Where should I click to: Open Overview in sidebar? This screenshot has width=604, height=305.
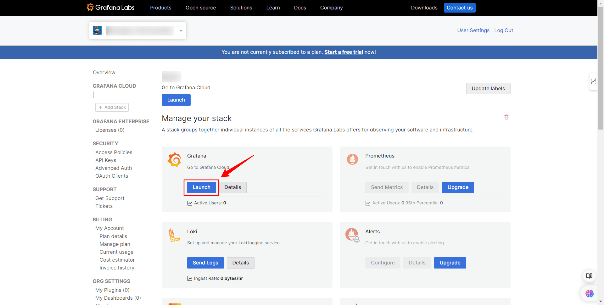pos(104,72)
